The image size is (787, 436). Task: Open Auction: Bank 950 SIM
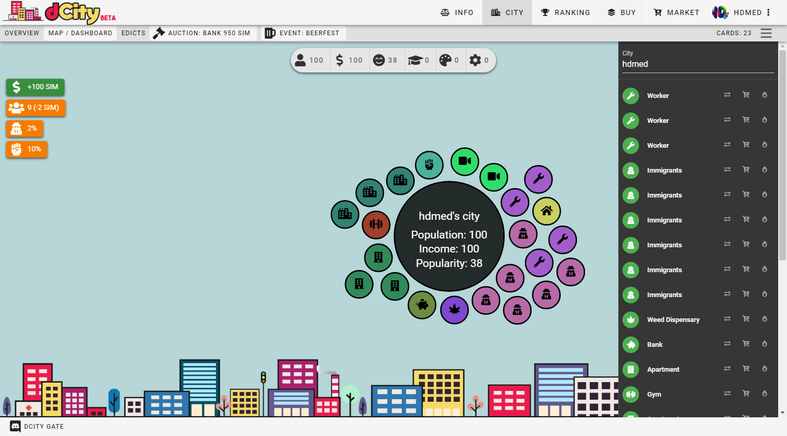pos(203,33)
